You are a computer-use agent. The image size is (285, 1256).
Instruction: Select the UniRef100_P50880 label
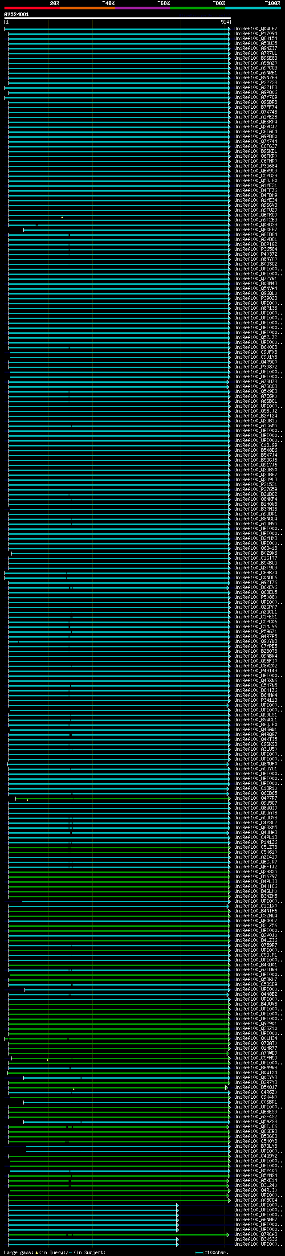point(255,597)
